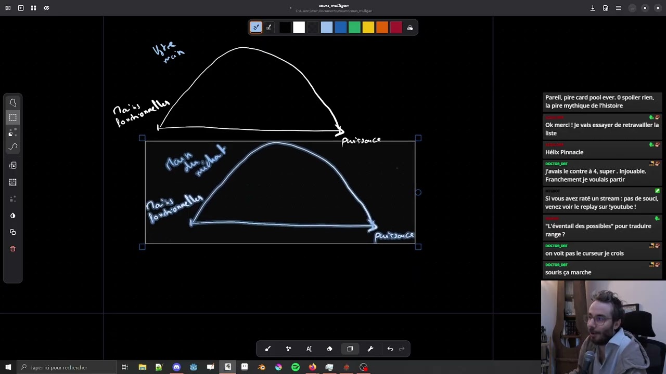Image resolution: width=666 pixels, height=374 pixels.
Task: Choose the select-single-stroke style
Action: (13, 132)
